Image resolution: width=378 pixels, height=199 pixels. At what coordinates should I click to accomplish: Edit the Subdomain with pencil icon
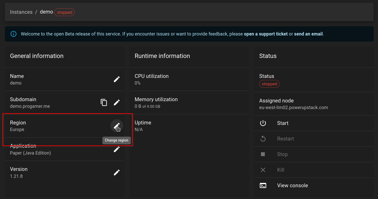[117, 102]
